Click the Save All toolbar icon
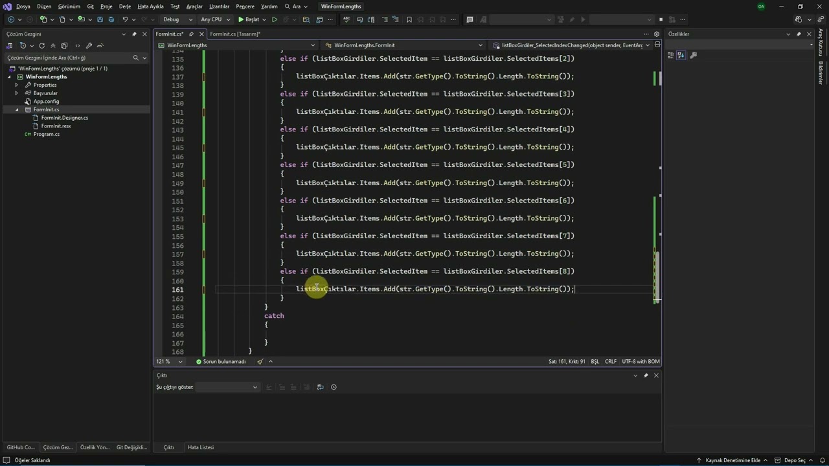Image resolution: width=829 pixels, height=466 pixels. click(x=110, y=19)
